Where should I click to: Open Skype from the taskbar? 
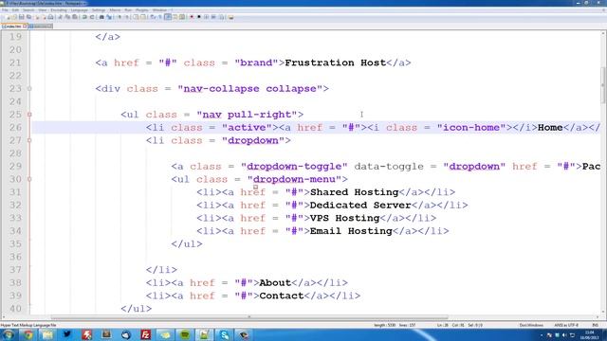click(224, 334)
